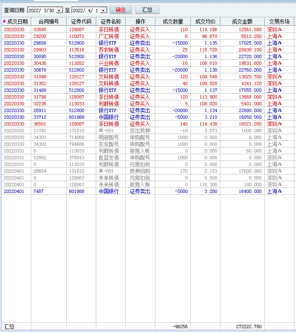296x332 pixels.
Task: Click total amount 272222.780
Action: [249, 327]
